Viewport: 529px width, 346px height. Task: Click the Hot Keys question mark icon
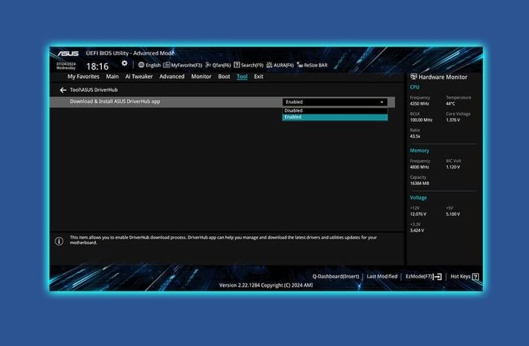tap(475, 277)
